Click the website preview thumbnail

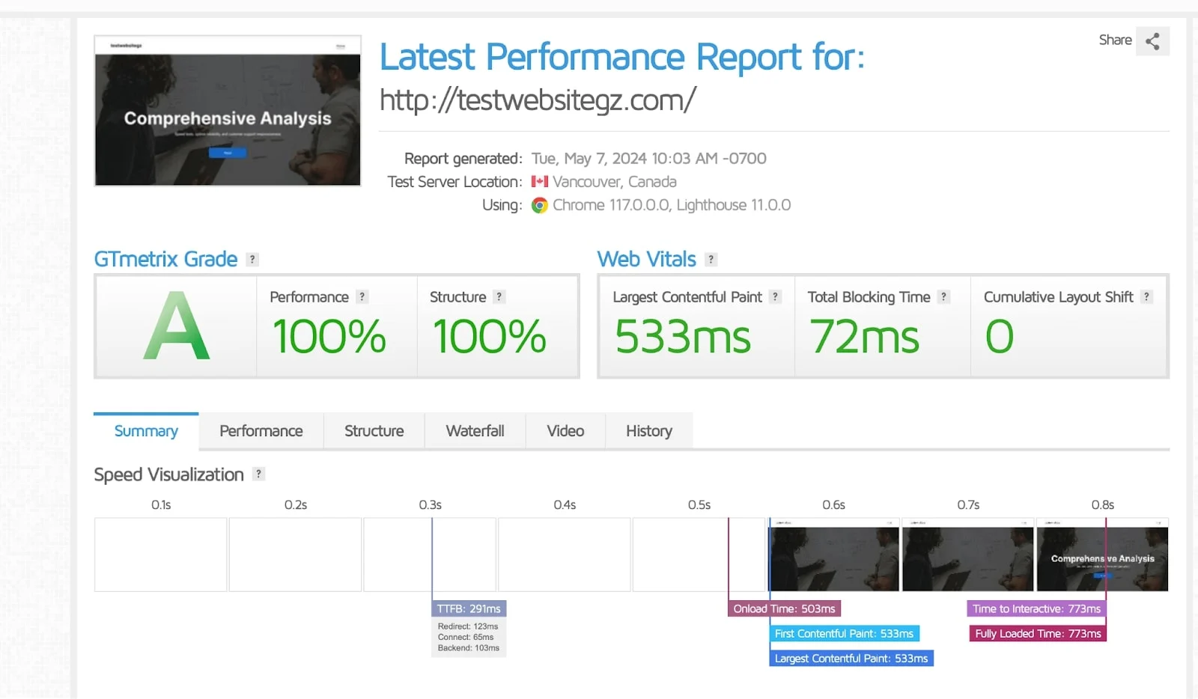tap(227, 111)
